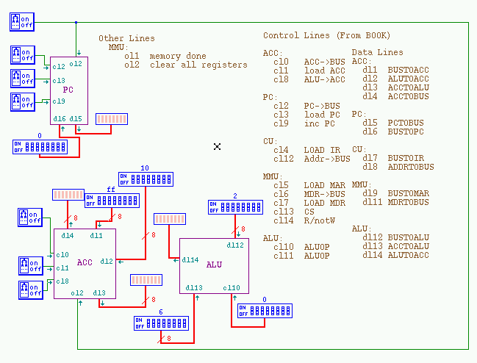
Task: Flip the top-left clear-registers on/off switch
Action: click(21, 22)
